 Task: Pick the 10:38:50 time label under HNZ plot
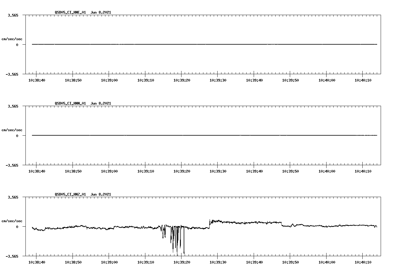pyautogui.click(x=73, y=262)
